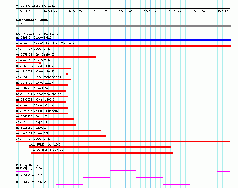Click the esv2749805 (Wong2012b) label
Screen dimensions: 238x188
(34, 49)
